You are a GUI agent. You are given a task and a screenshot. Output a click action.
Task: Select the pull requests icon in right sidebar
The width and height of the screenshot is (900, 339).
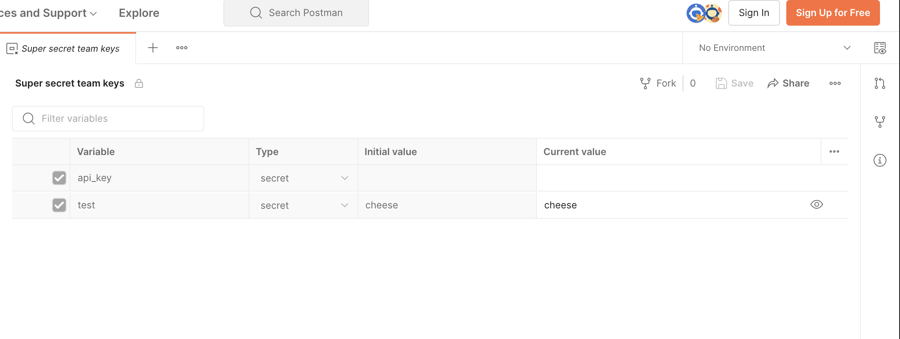[x=880, y=83]
